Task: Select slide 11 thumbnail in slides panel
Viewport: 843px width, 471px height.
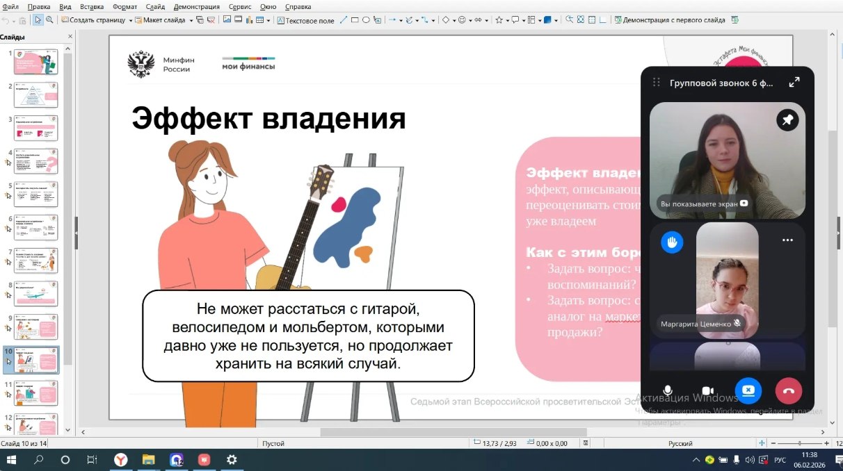Action: coord(36,392)
